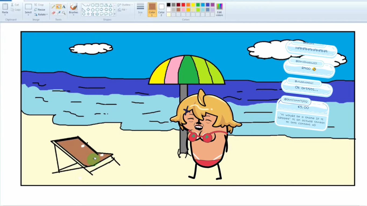Click the Brushes tool icon
This screenshot has height=206, width=367.
[73, 7]
